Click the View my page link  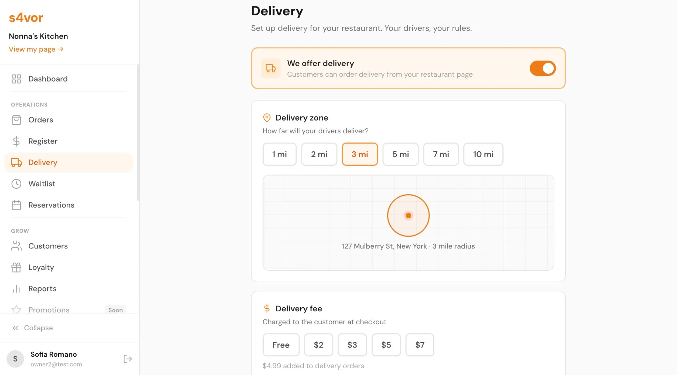tap(36, 49)
